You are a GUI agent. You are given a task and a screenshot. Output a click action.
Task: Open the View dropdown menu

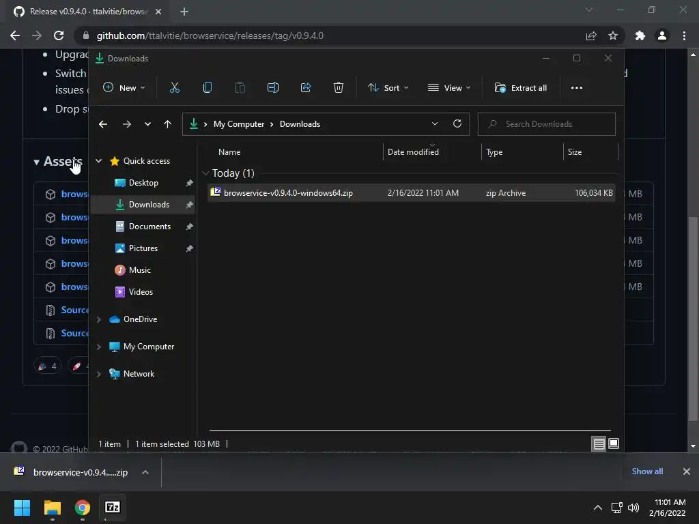(449, 88)
